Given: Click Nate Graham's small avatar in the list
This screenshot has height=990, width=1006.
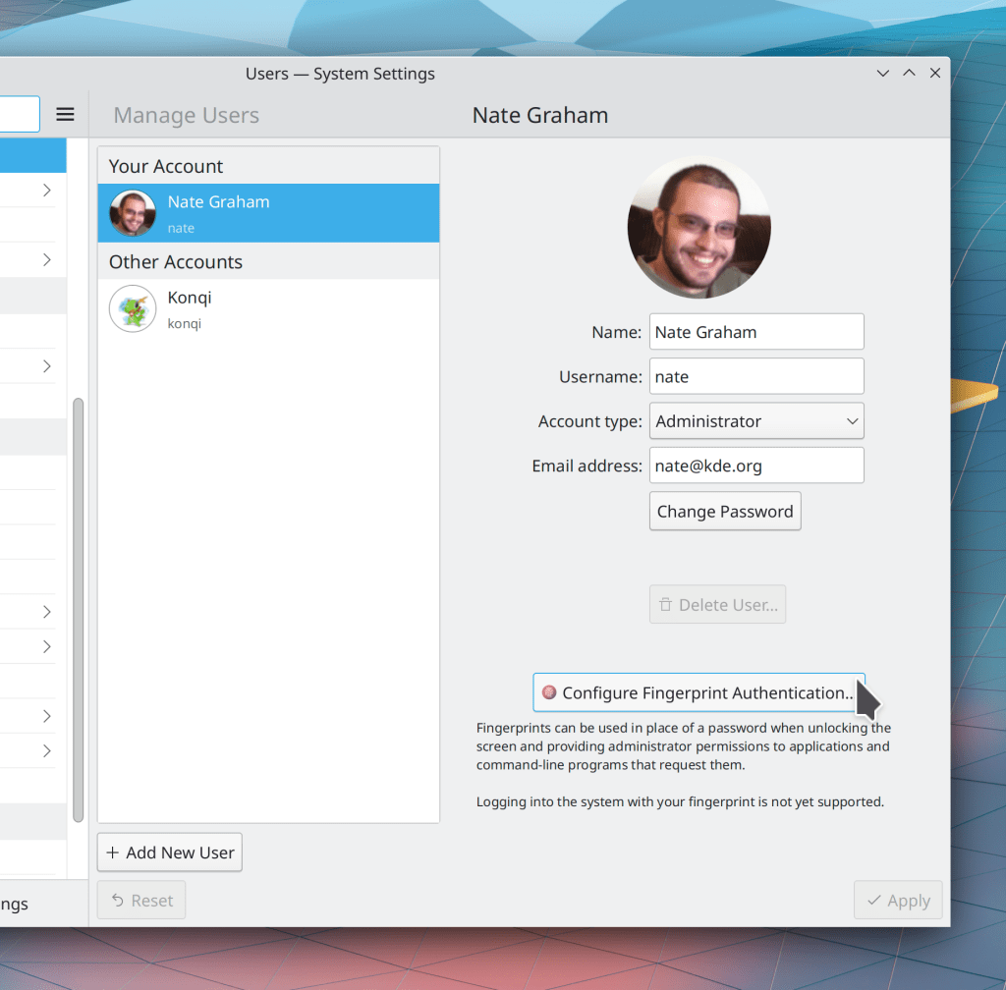Looking at the screenshot, I should point(133,213).
